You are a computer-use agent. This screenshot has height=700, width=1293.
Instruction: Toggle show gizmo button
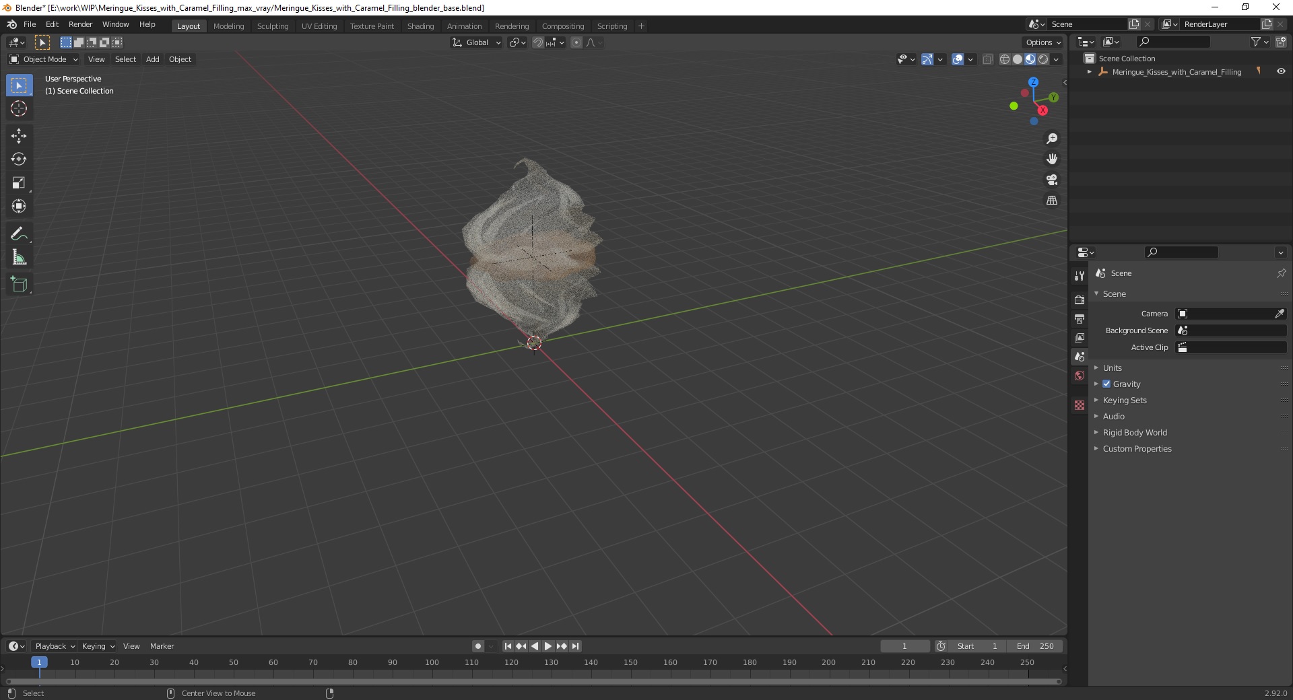pos(927,59)
